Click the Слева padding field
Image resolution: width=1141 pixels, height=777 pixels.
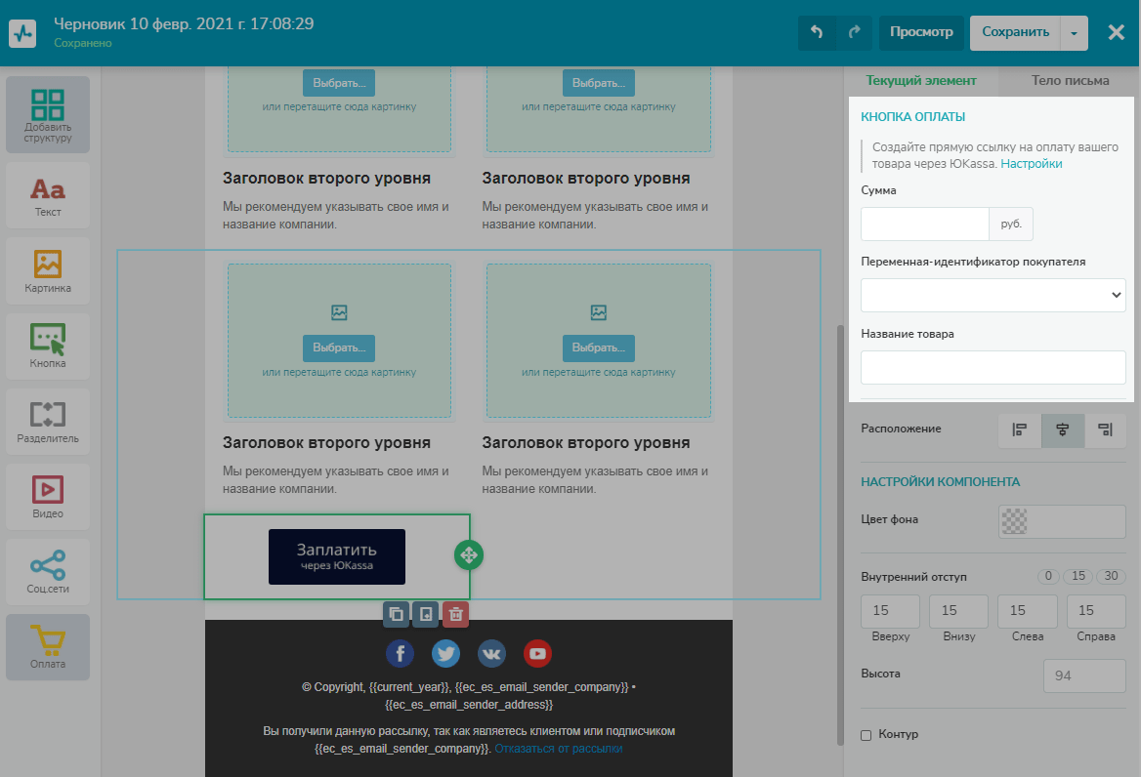[x=1028, y=611]
